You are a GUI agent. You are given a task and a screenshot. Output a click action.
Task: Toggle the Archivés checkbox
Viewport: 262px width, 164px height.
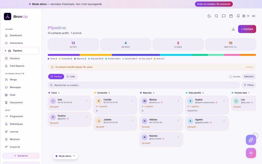[231, 76]
